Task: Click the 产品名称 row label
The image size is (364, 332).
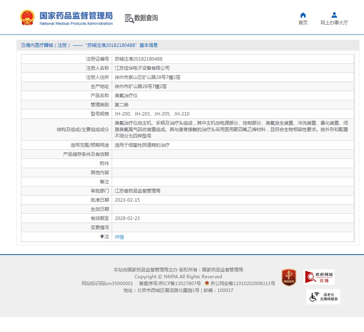Action: click(x=100, y=96)
